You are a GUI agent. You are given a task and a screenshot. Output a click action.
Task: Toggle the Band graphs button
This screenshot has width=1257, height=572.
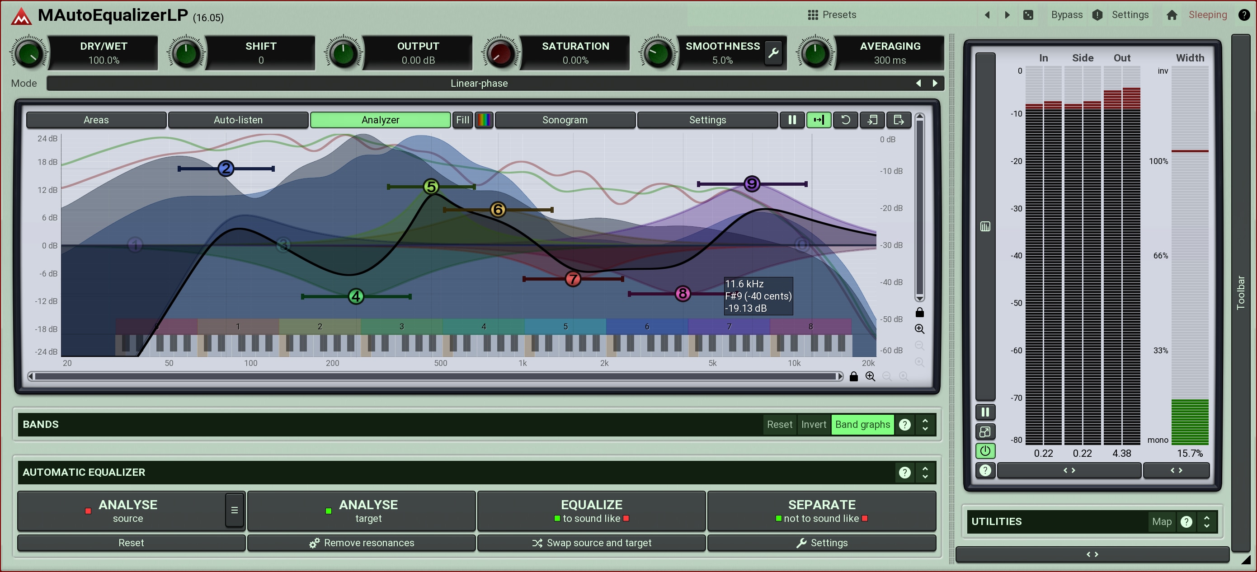(862, 425)
